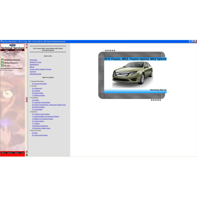The height and width of the screenshot is (197, 197).
Task: Click the green Wiring Diagrams icon
Action: point(2,63)
